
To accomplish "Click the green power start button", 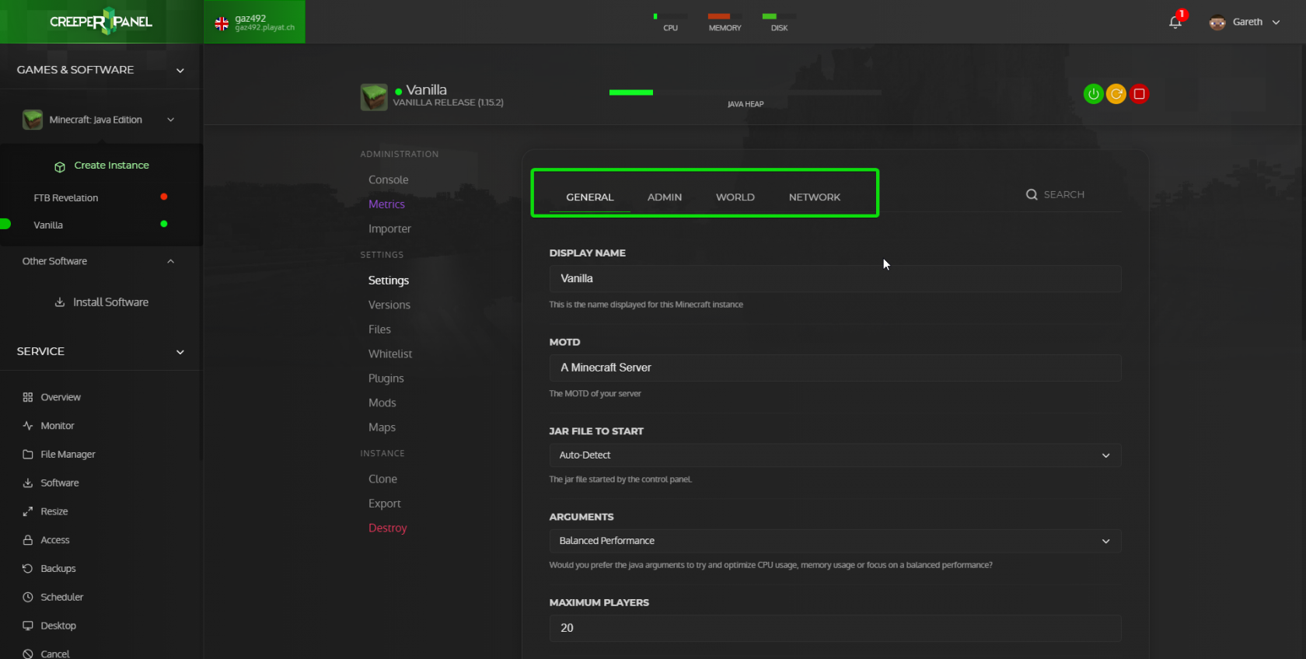I will click(x=1093, y=94).
